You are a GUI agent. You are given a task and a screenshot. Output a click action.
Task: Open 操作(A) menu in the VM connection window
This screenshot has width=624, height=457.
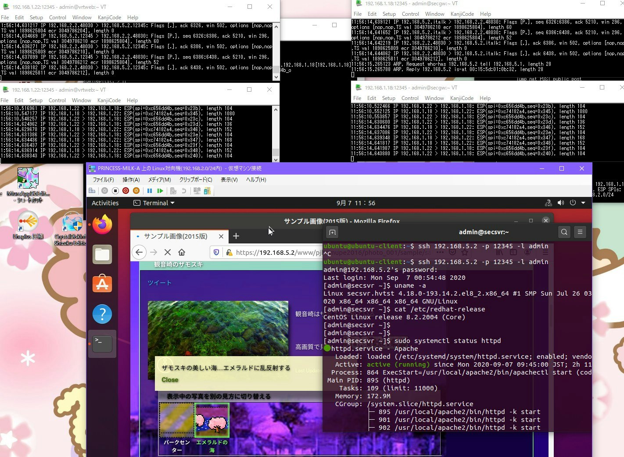[x=131, y=180]
